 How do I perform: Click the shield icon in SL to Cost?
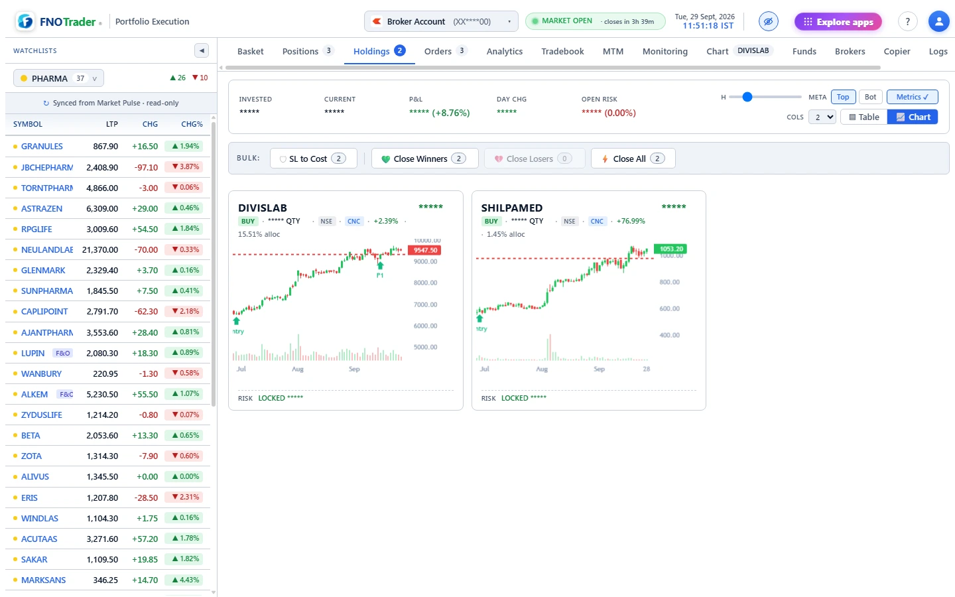click(283, 159)
